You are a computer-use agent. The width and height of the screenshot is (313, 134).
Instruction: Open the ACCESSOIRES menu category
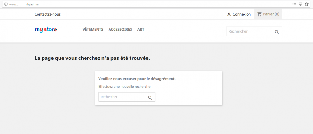tap(120, 29)
